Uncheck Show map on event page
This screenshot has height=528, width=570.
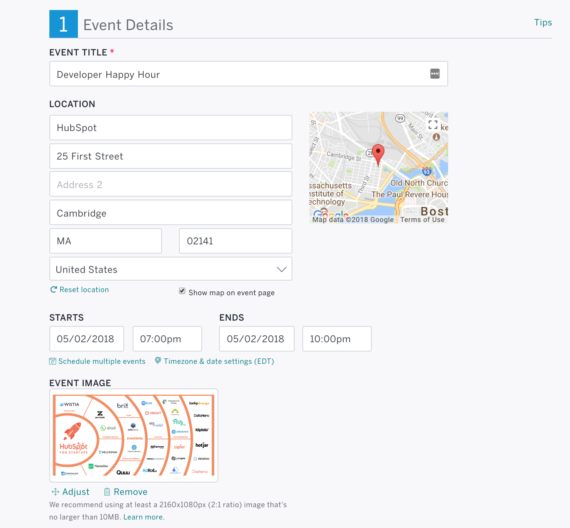coord(182,291)
